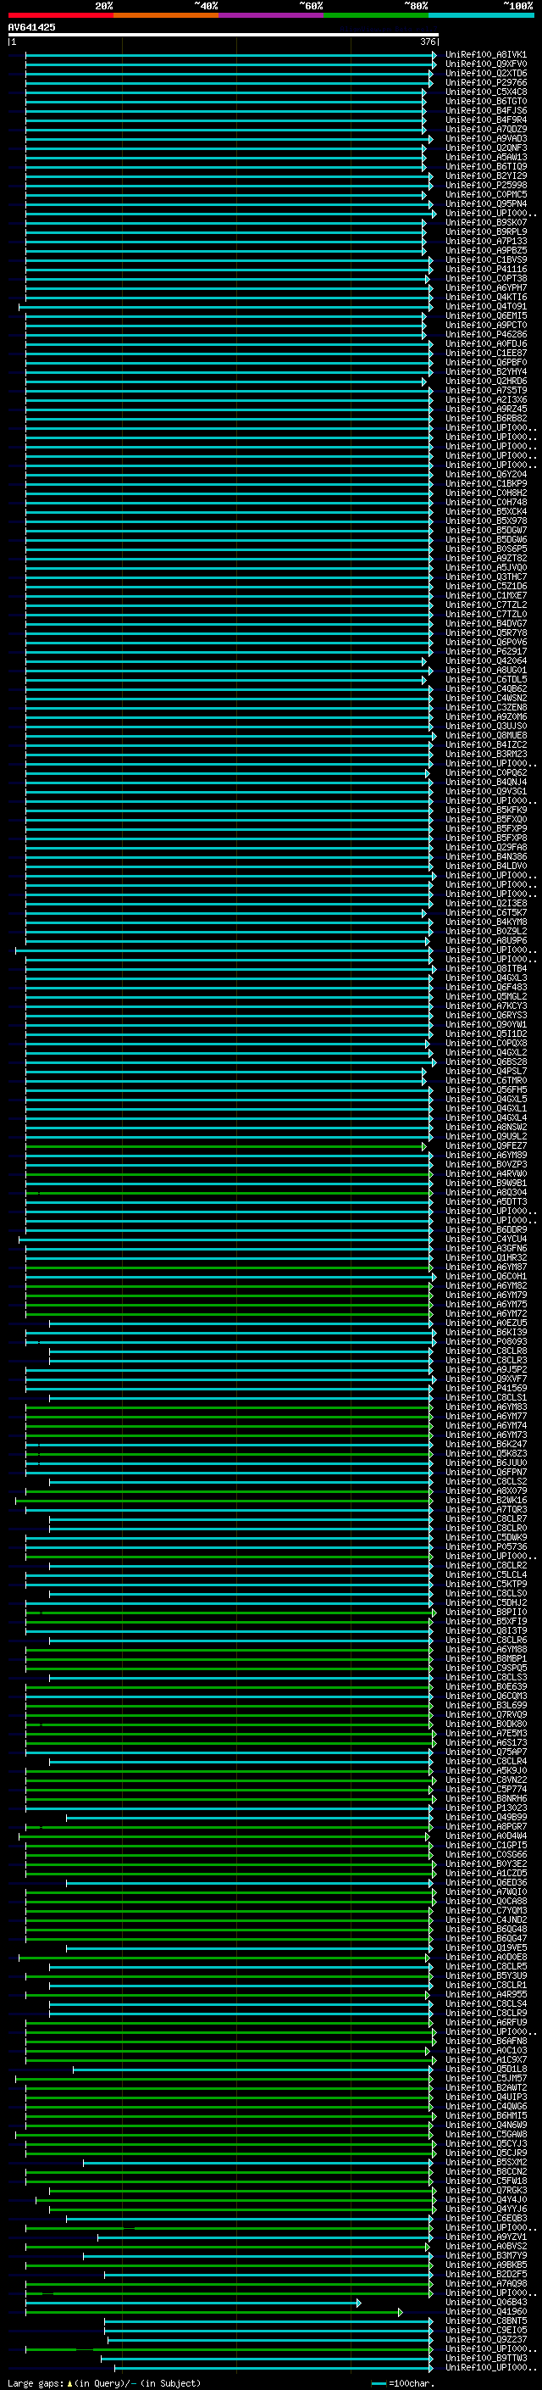Select hit label UniRef100_B6HMI5
The image size is (542, 2390).
click(486, 2115)
